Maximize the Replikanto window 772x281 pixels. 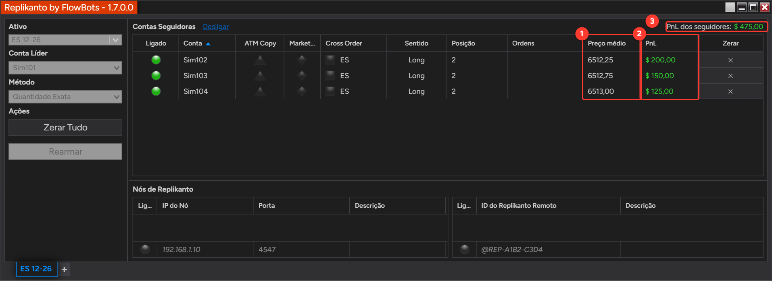pyautogui.click(x=753, y=7)
